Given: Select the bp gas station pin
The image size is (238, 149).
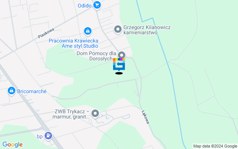Looking at the screenshot, I should pos(48,136).
